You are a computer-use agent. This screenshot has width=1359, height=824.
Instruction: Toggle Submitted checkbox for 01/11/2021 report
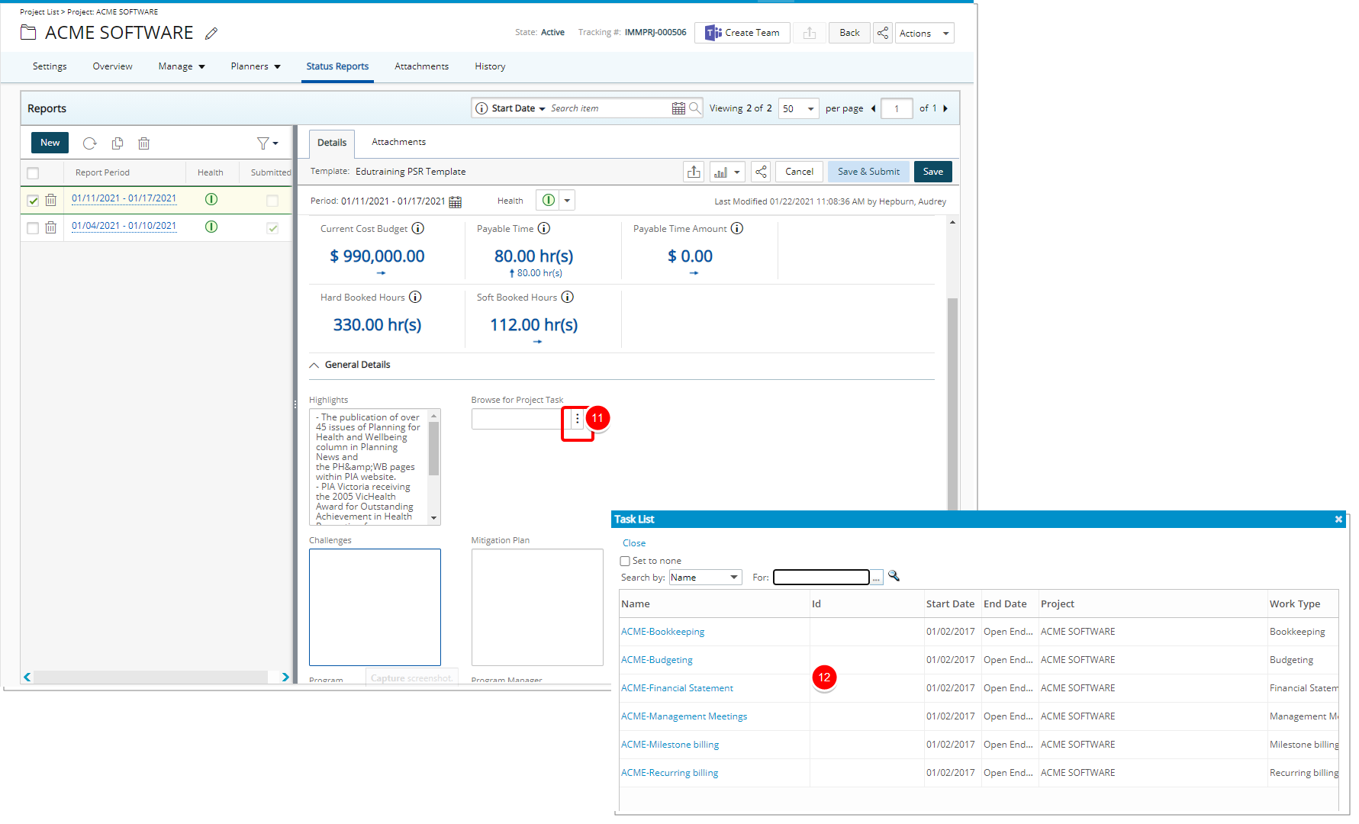[272, 201]
